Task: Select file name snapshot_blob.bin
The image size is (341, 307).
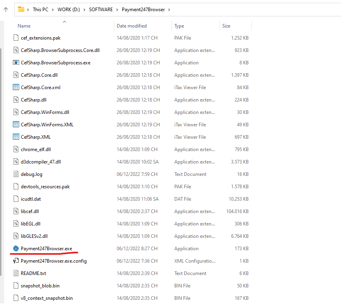Action: pos(40,286)
